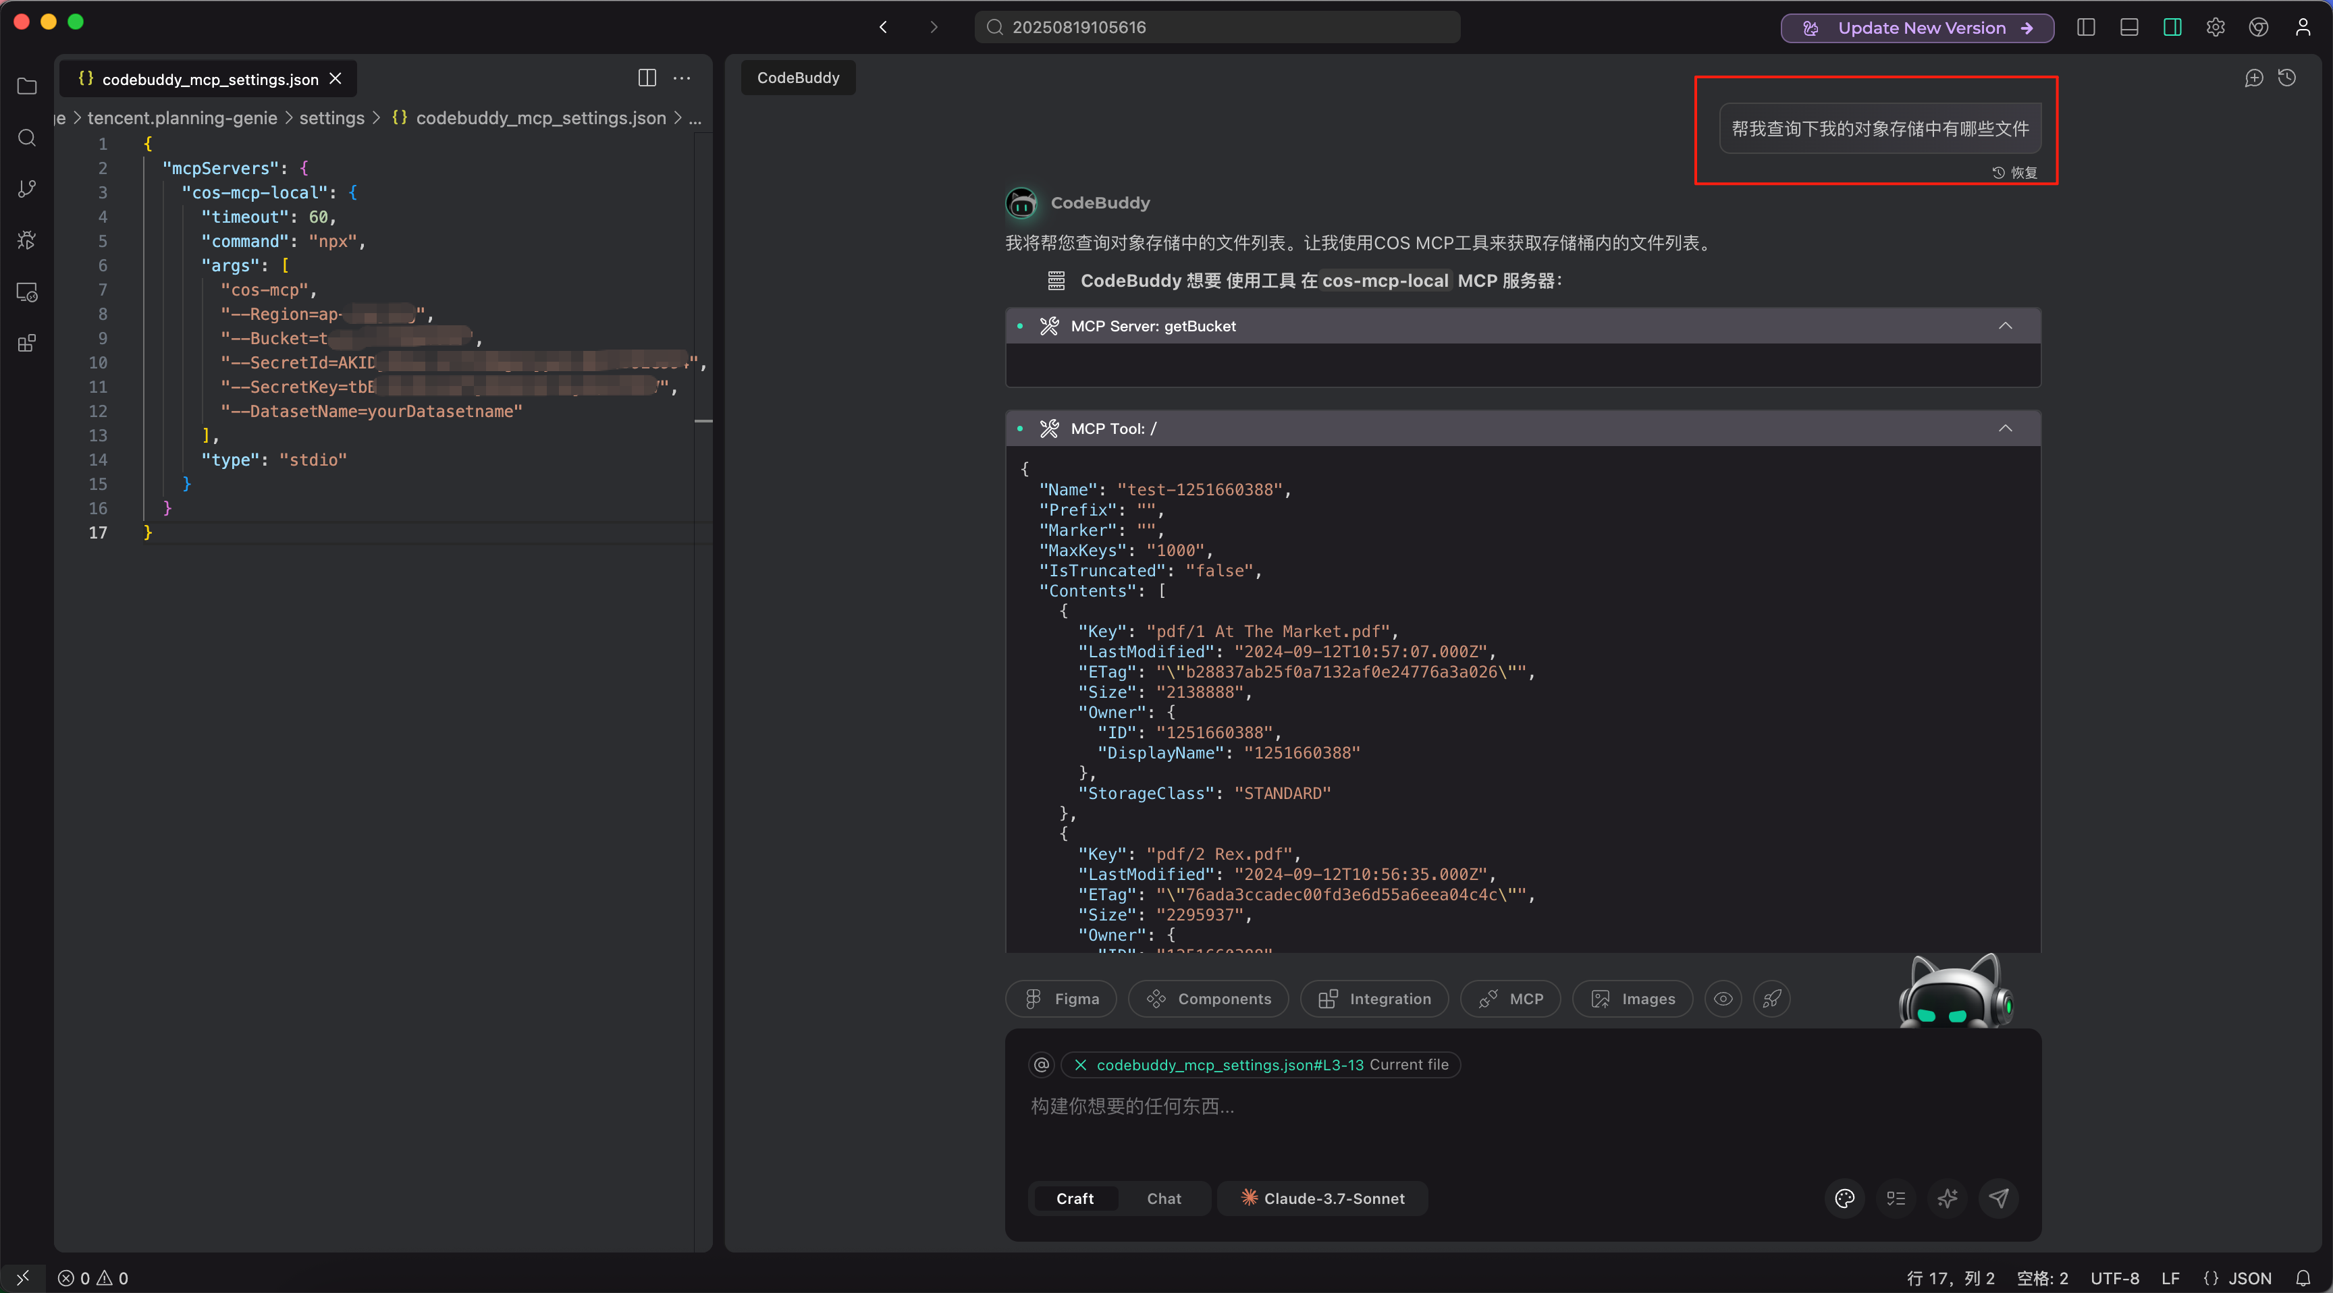Open Source Control from the activity bar
Image resolution: width=2333 pixels, height=1293 pixels.
(x=26, y=188)
